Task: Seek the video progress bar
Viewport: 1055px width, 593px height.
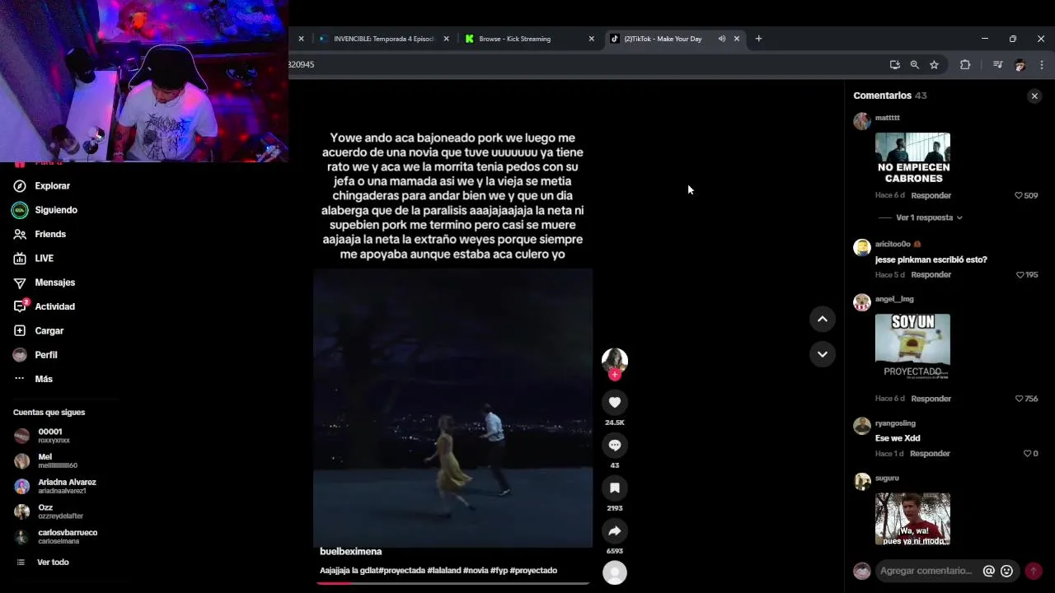Action: pos(452,583)
